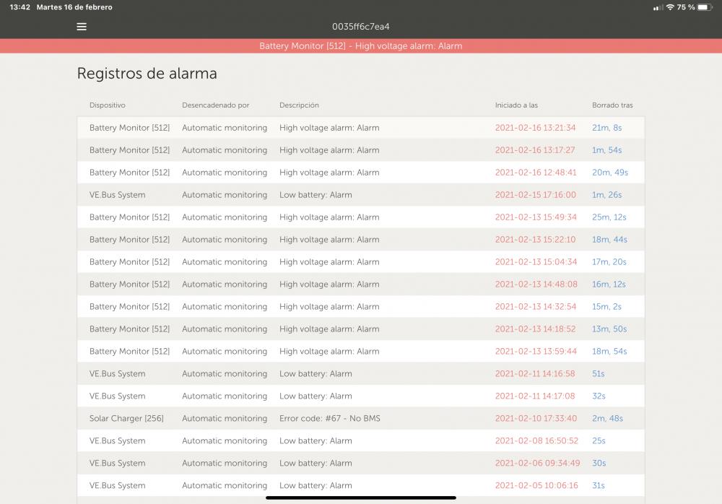Click the cleared-after value 1m, 54s
The height and width of the screenshot is (504, 722).
coord(607,150)
